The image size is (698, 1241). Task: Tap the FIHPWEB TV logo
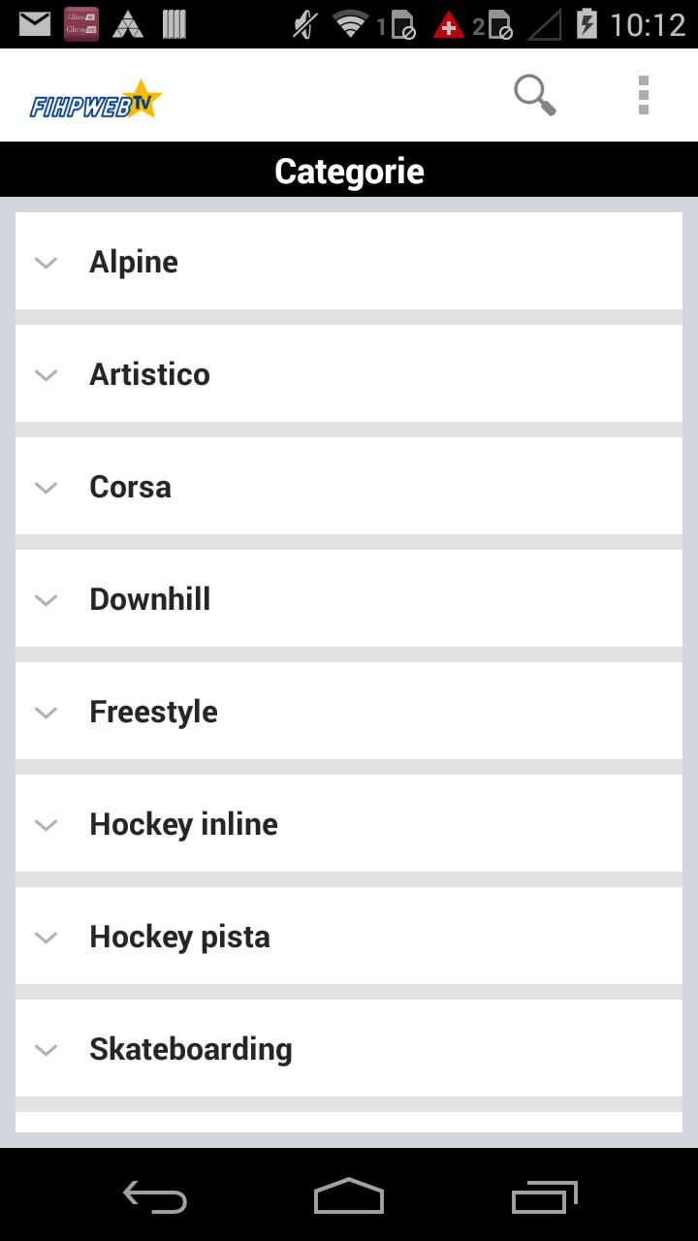click(95, 100)
